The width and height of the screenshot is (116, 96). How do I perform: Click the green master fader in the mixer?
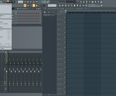7,72
